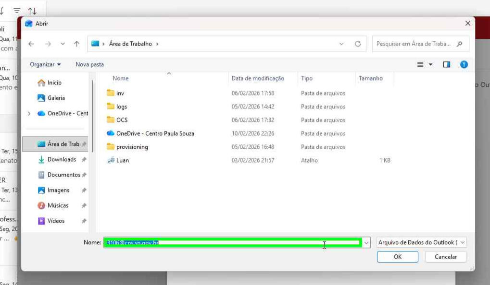Open the recent locations dropdown chevron
490x285 pixels.
coord(63,44)
